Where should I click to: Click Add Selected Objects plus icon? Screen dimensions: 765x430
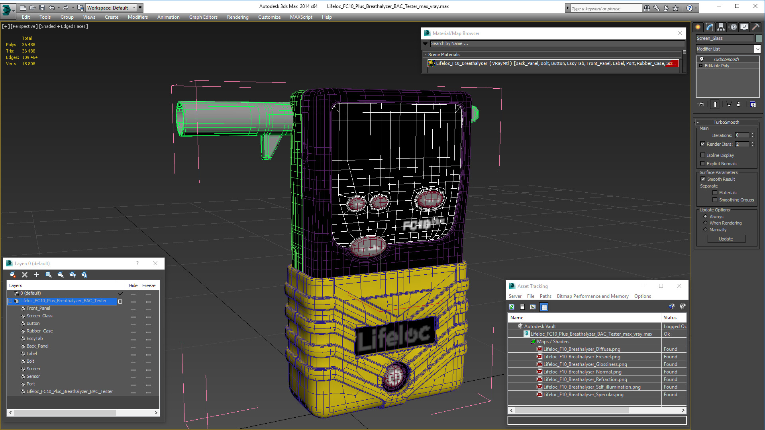(37, 275)
